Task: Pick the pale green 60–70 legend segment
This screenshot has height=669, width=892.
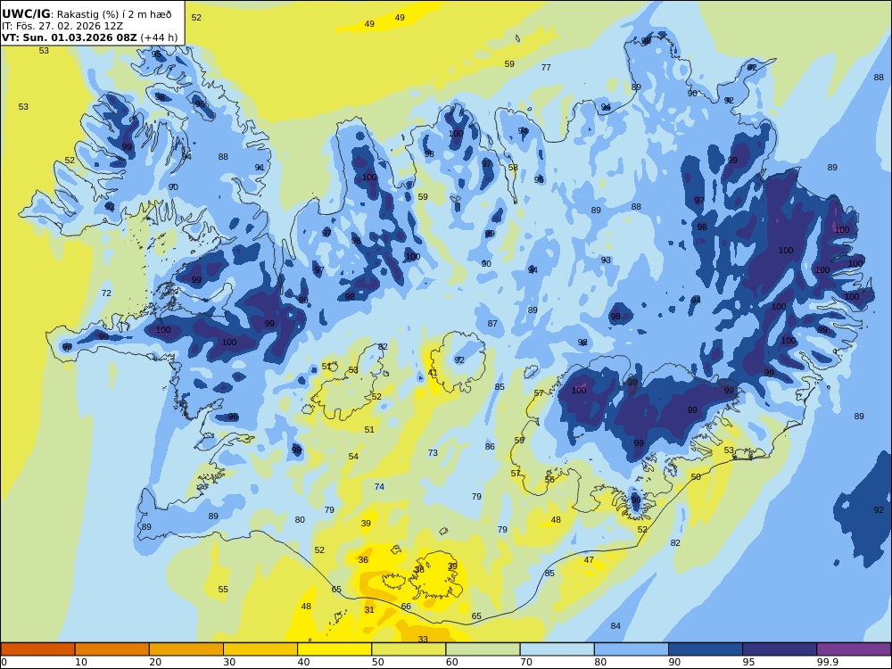Action: [483, 649]
